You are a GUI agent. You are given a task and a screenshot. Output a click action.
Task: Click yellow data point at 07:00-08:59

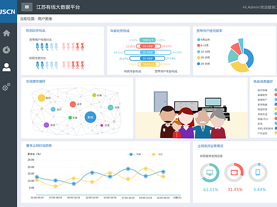[x=55, y=186]
